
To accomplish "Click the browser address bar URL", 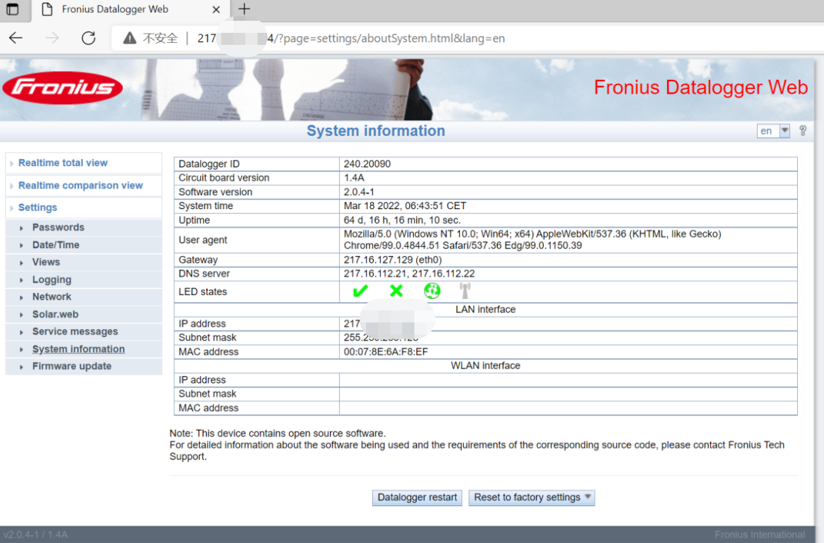I will pyautogui.click(x=351, y=38).
